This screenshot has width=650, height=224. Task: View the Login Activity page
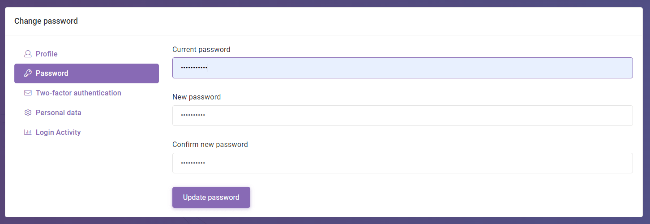[58, 133]
